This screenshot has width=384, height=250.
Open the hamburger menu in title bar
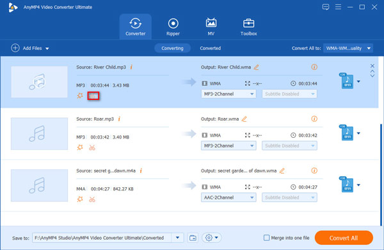pyautogui.click(x=338, y=7)
